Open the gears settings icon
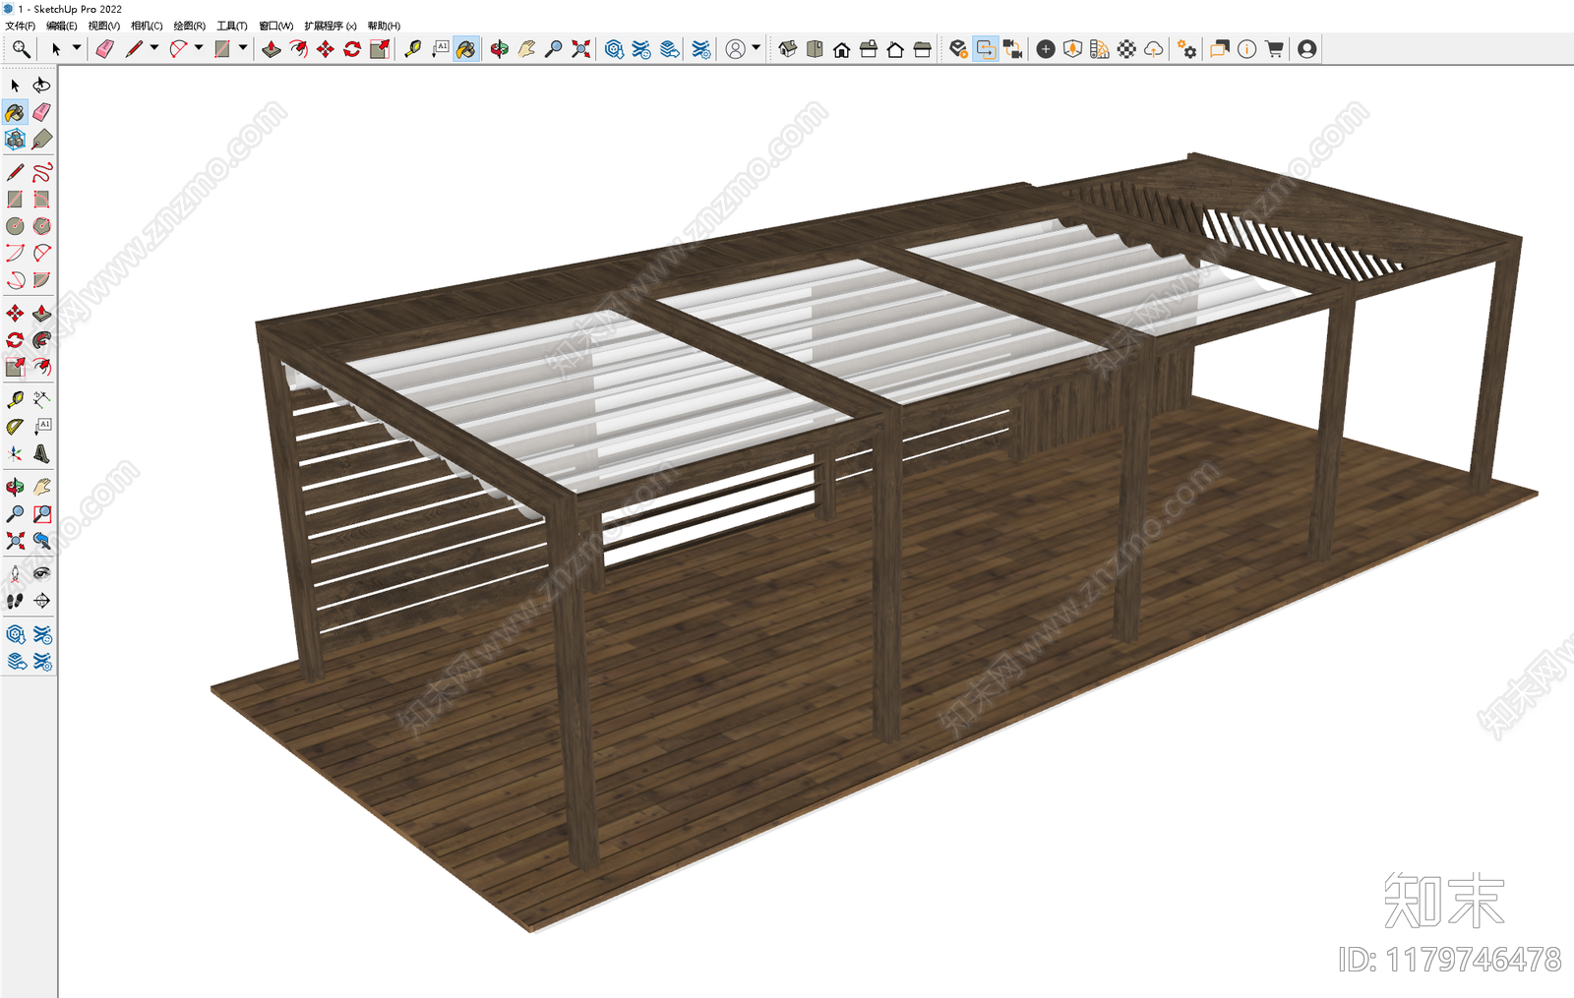Viewport: 1574px width, 998px height. point(1187,49)
